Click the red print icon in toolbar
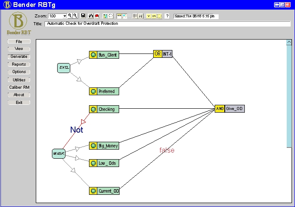295x207 pixels. click(96, 16)
